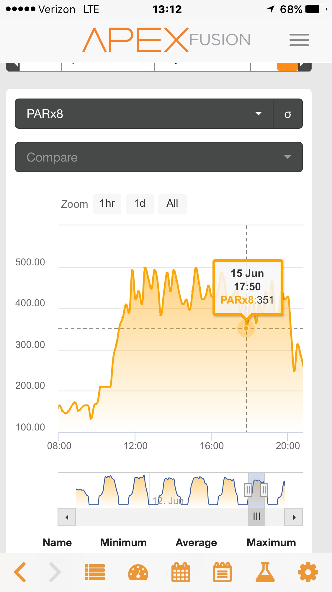Open the settings gear icon
This screenshot has height=592, width=332.
[x=308, y=572]
